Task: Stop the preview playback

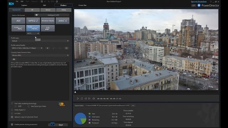Action: coord(82,98)
